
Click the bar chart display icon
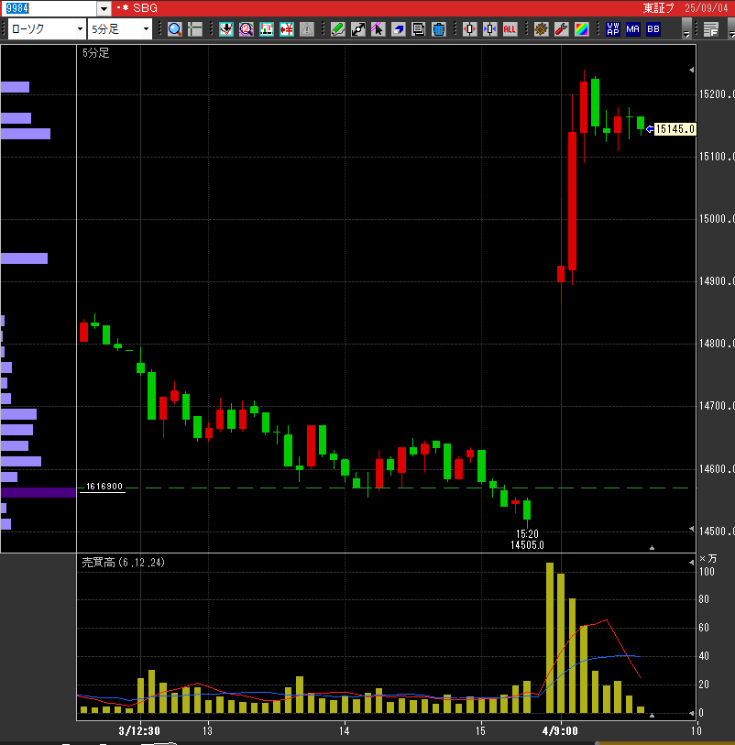pos(267,29)
